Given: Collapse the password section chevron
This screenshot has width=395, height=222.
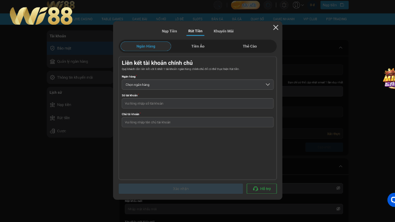Looking at the screenshot, I should point(340,166).
